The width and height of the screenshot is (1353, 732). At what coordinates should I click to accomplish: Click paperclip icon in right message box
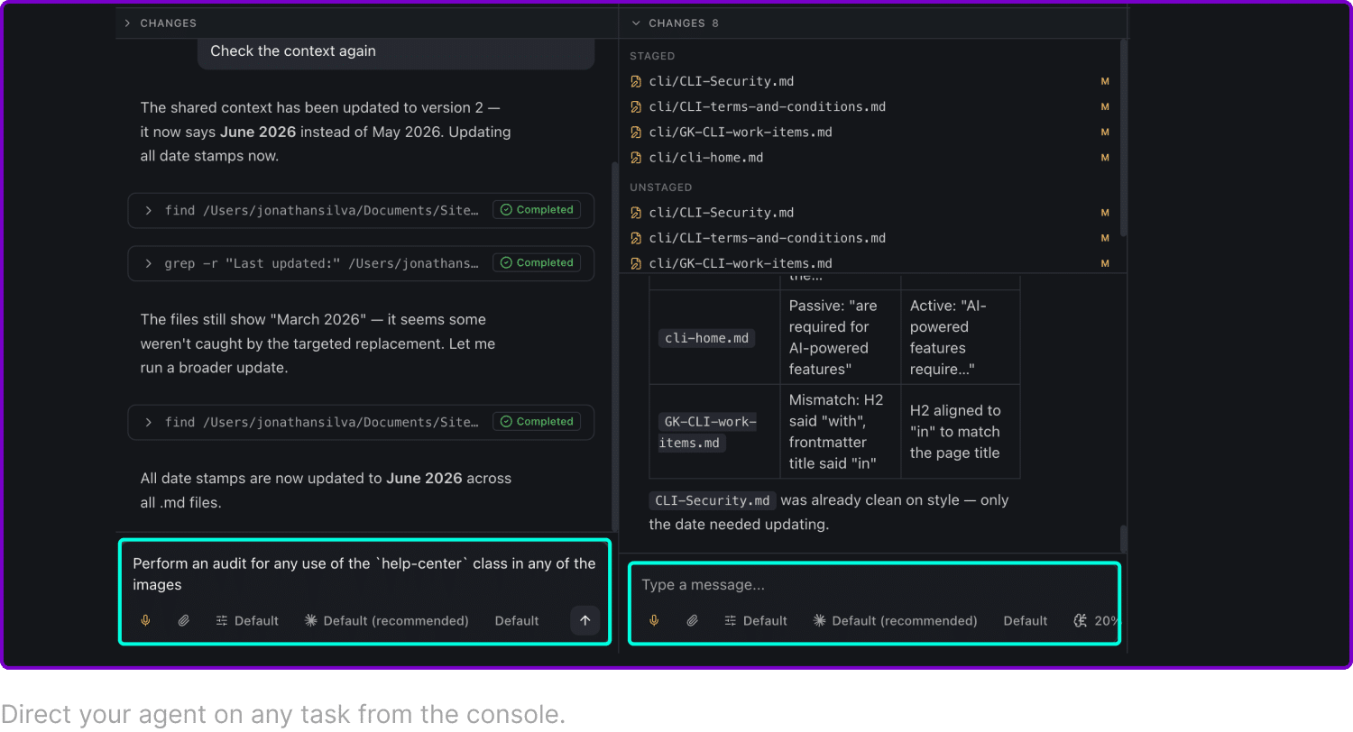[692, 620]
